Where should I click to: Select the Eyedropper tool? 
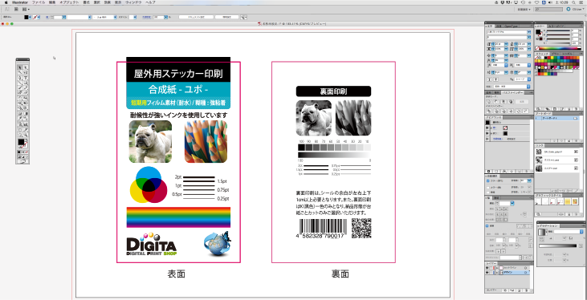click(x=20, y=118)
